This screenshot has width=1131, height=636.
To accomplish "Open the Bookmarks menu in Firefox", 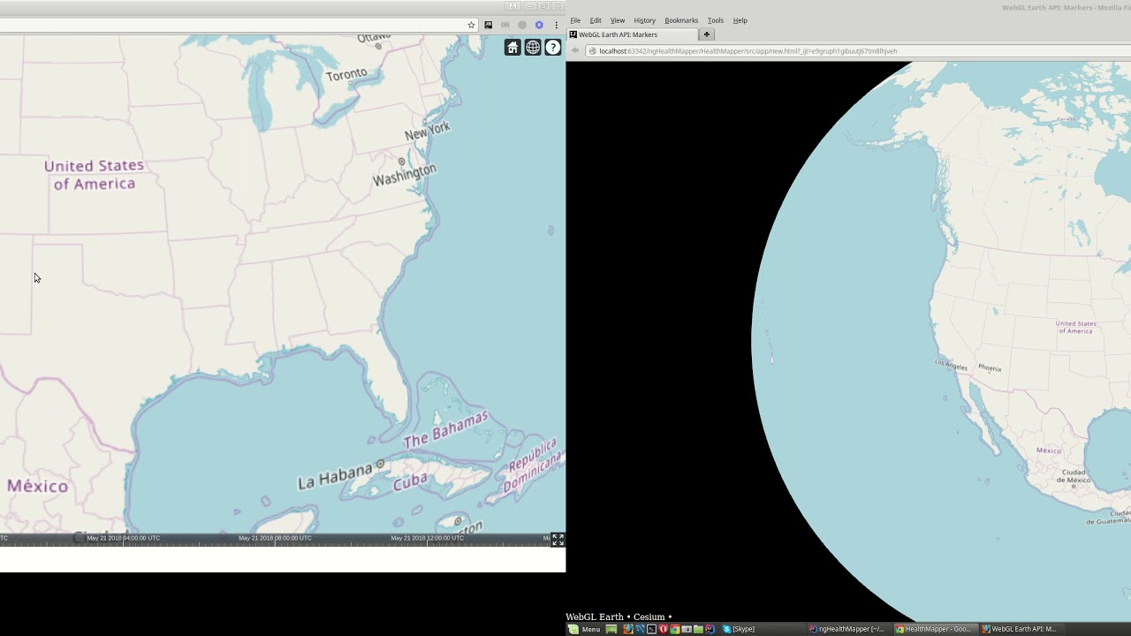I will point(681,20).
